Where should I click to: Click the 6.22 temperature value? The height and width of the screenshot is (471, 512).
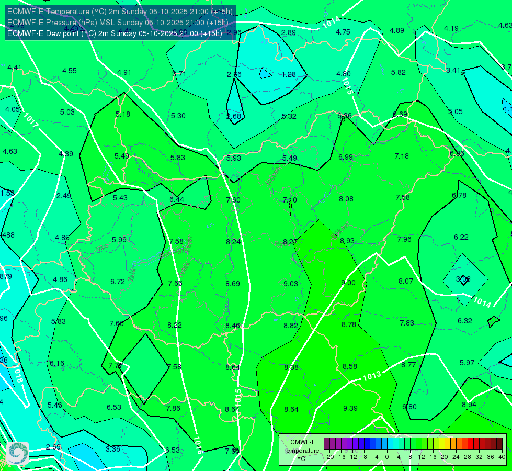461,237
